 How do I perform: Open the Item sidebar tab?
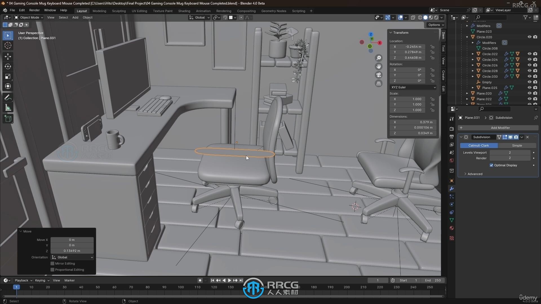[x=443, y=35]
